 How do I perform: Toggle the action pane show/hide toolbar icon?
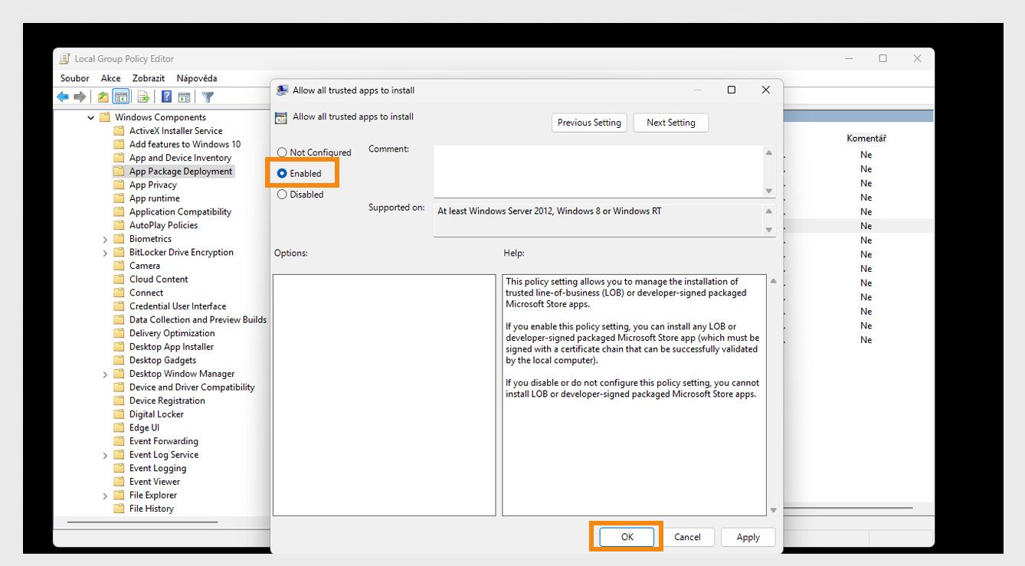coord(184,97)
